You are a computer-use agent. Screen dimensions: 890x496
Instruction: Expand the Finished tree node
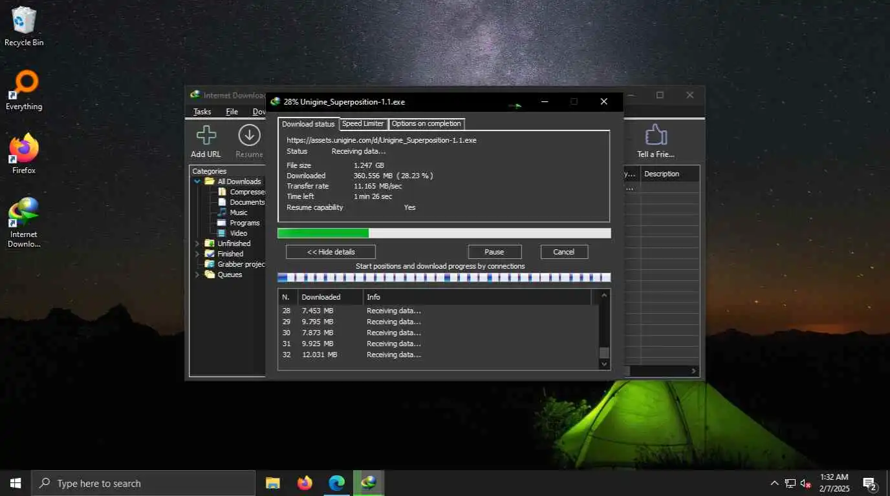(197, 254)
